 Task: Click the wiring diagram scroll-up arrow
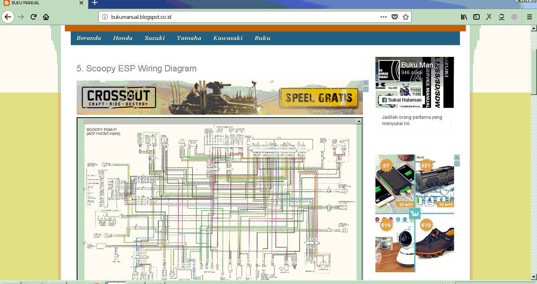coord(359,122)
